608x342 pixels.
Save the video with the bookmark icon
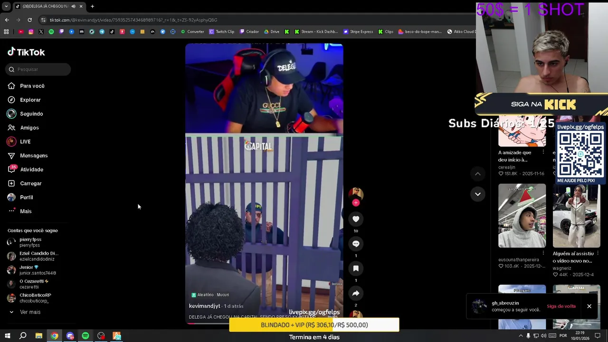click(356, 268)
